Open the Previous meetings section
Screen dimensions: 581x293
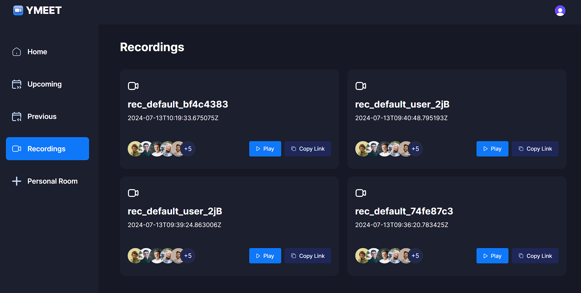(47, 116)
